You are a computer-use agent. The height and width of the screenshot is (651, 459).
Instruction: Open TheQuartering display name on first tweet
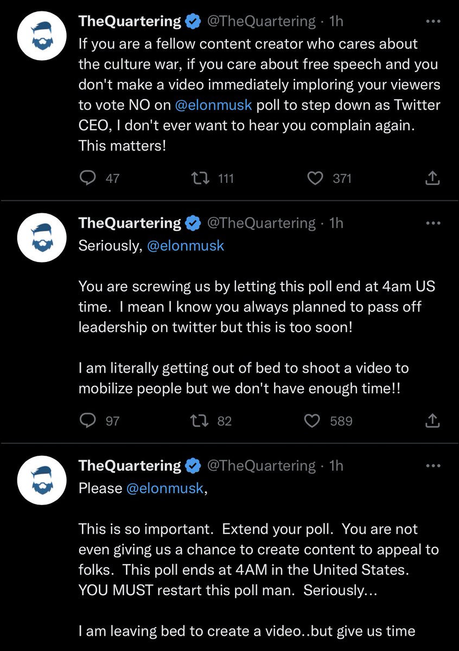[130, 22]
